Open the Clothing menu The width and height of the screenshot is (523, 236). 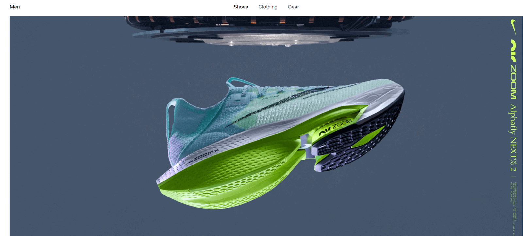point(268,7)
